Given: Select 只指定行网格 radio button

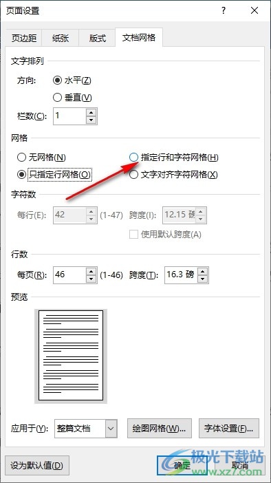Looking at the screenshot, I should (54, 175).
